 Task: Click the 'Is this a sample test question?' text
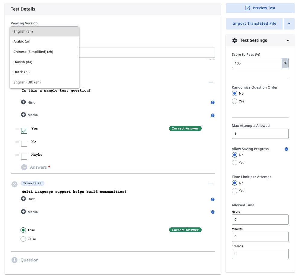point(56,90)
